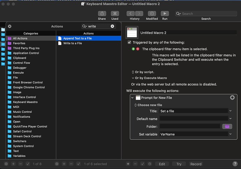
Task: Add a new action with right plus button
Action: 128,164
